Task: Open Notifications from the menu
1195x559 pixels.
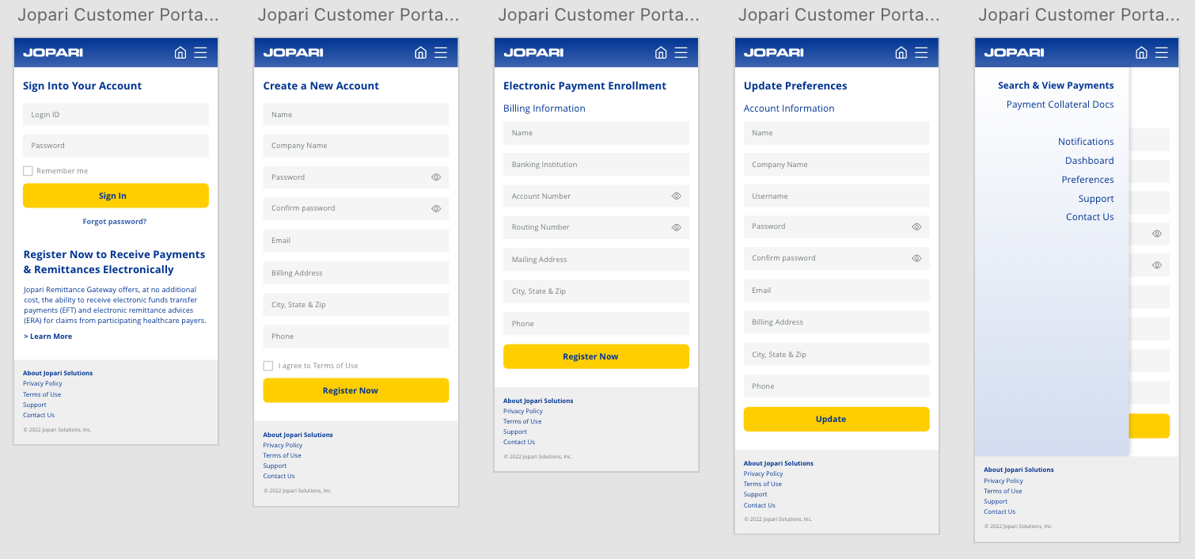Action: pos(1086,142)
